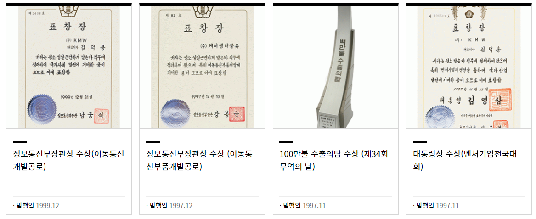This screenshot has height=219, width=536.
Task: Open the 1999.12 KMW certificate image
Action: click(x=69, y=67)
